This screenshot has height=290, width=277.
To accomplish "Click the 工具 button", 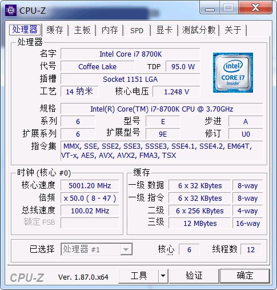I will (x=139, y=276).
